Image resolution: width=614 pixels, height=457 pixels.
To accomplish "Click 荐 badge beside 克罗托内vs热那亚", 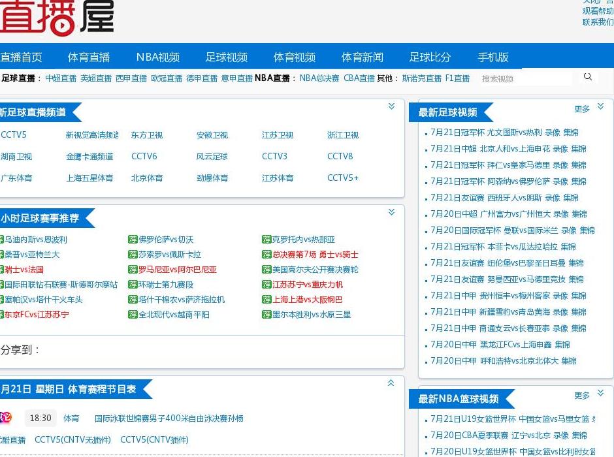I will (x=267, y=240).
